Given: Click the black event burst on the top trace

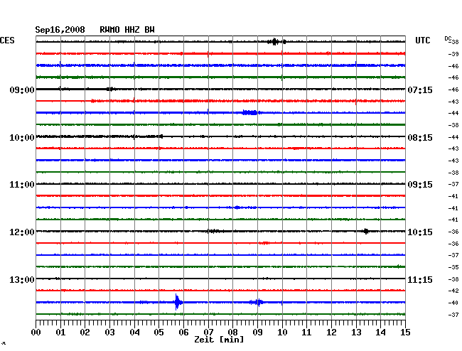Looking at the screenshot, I should coord(276,41).
